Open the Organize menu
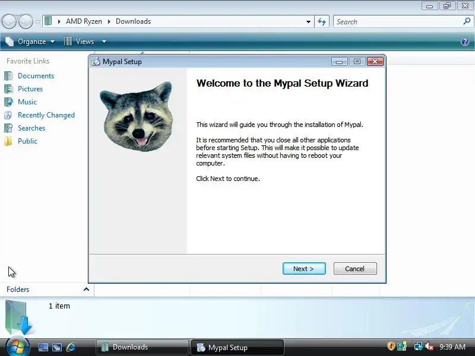 pos(30,42)
